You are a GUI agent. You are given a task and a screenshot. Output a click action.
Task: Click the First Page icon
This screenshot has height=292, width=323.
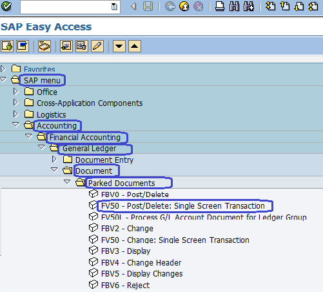point(270,6)
